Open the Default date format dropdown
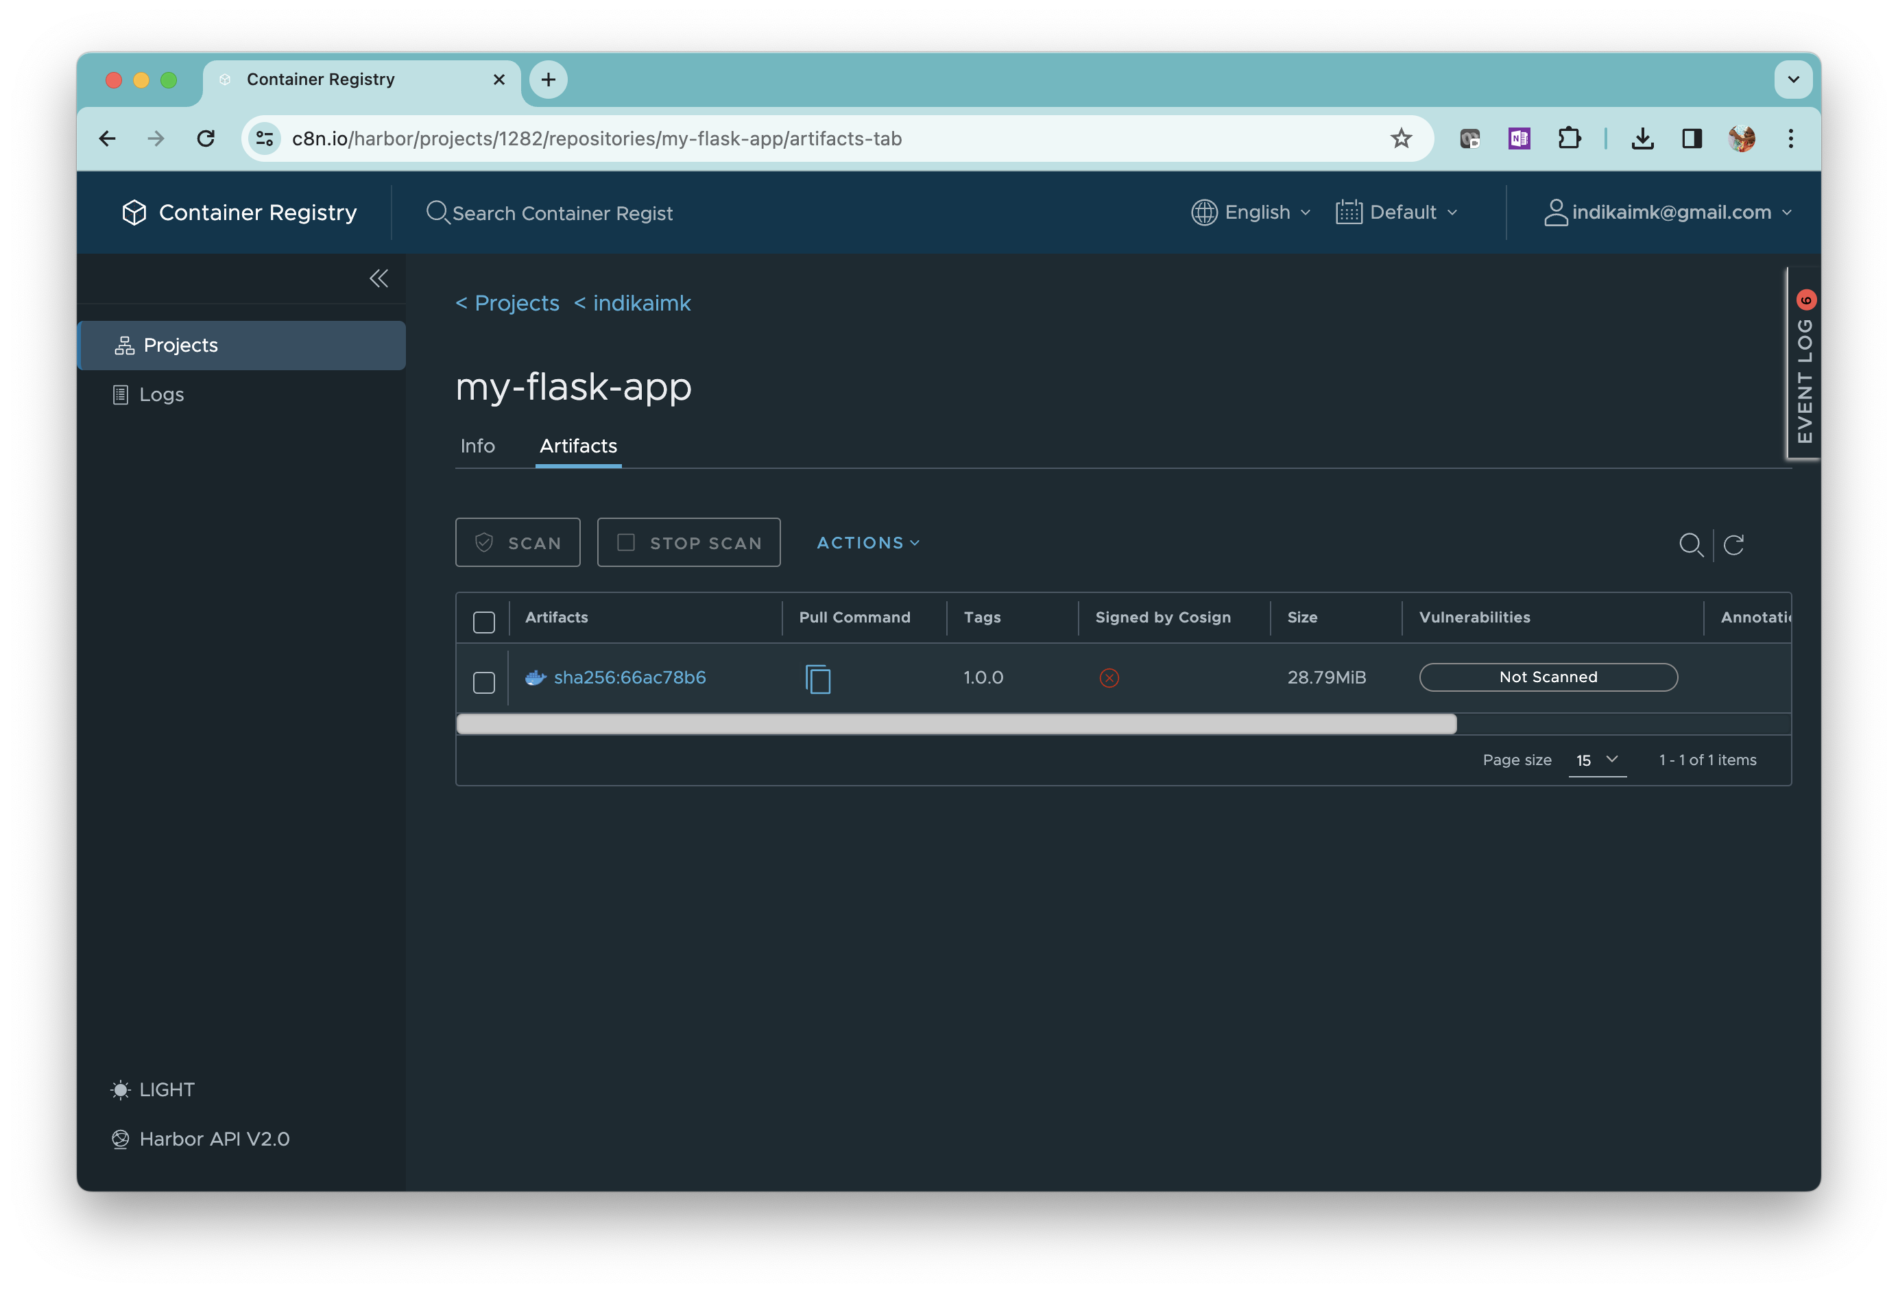 pos(1397,213)
